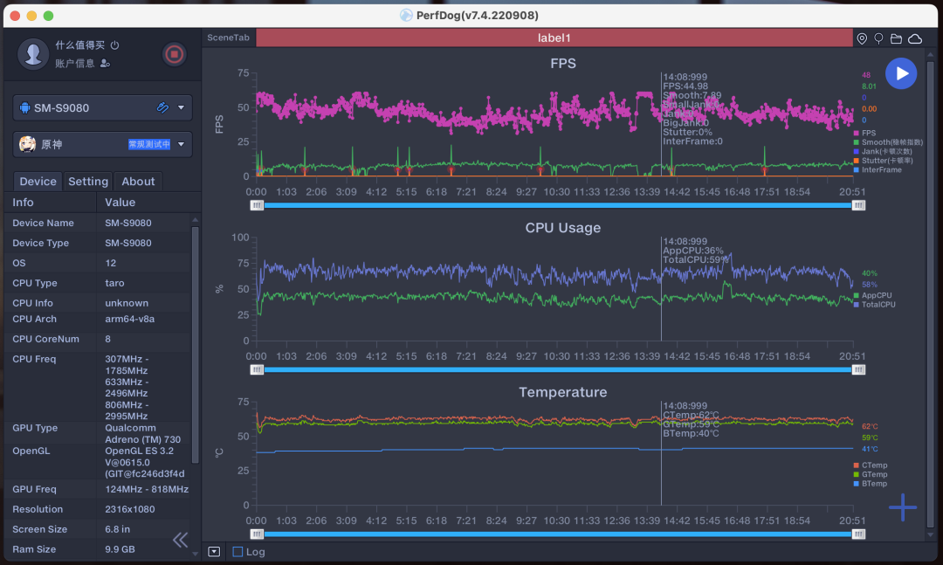Click Temperature chart right range handle
The height and width of the screenshot is (565, 943).
tap(858, 534)
